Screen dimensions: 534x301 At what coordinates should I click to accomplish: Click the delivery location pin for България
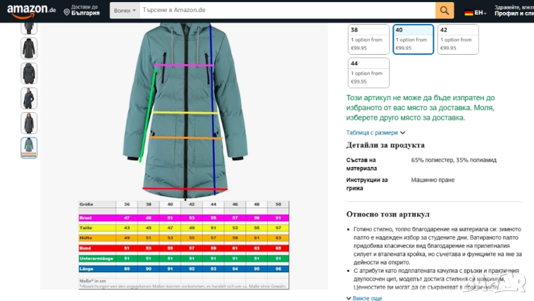tap(67, 11)
